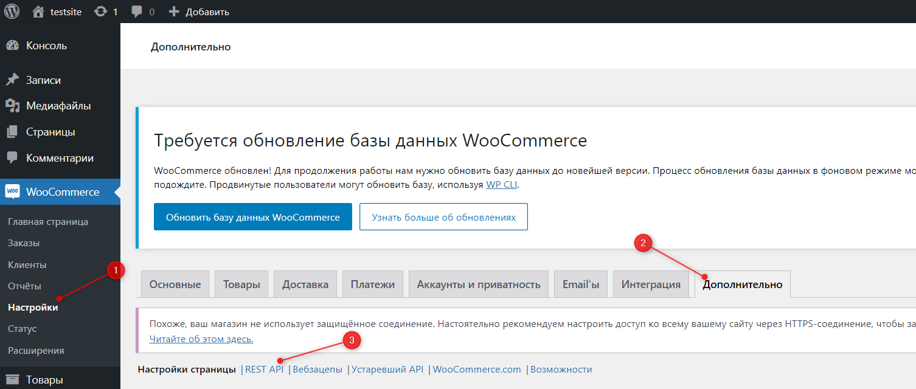Open the testsite home icon
The width and height of the screenshot is (916, 389).
coord(38,12)
